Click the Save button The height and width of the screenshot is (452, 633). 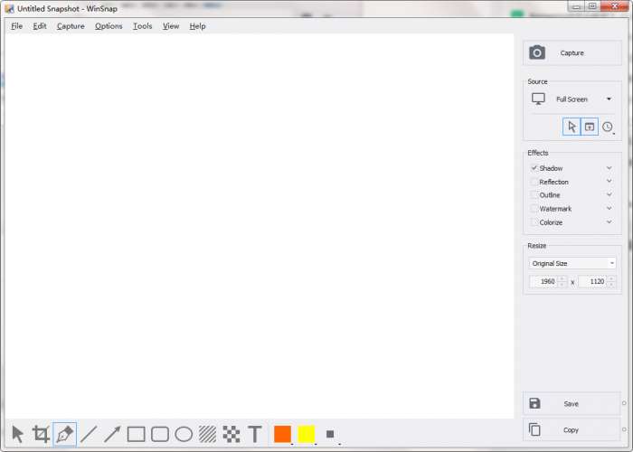point(572,403)
